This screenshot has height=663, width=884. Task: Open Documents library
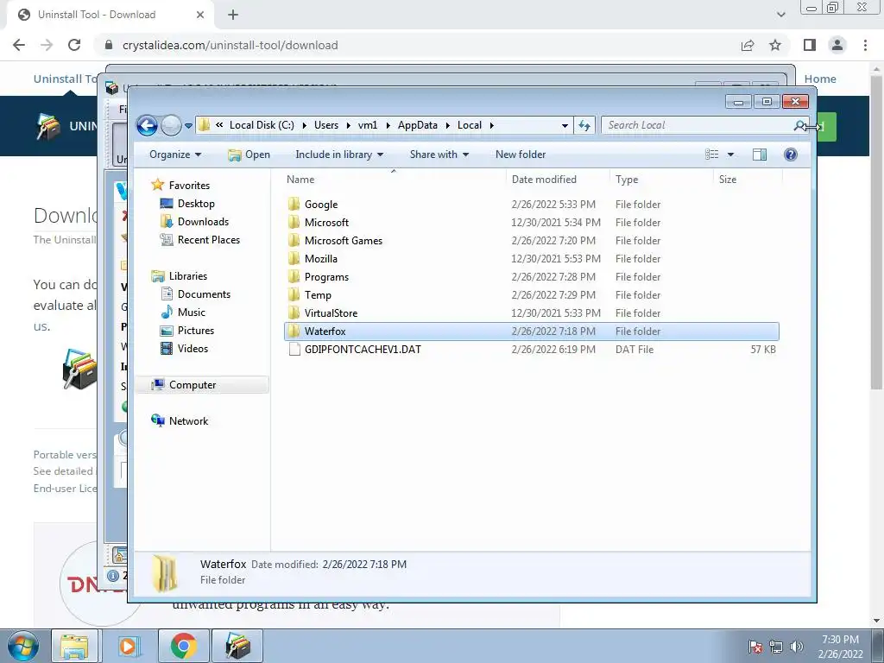click(204, 294)
